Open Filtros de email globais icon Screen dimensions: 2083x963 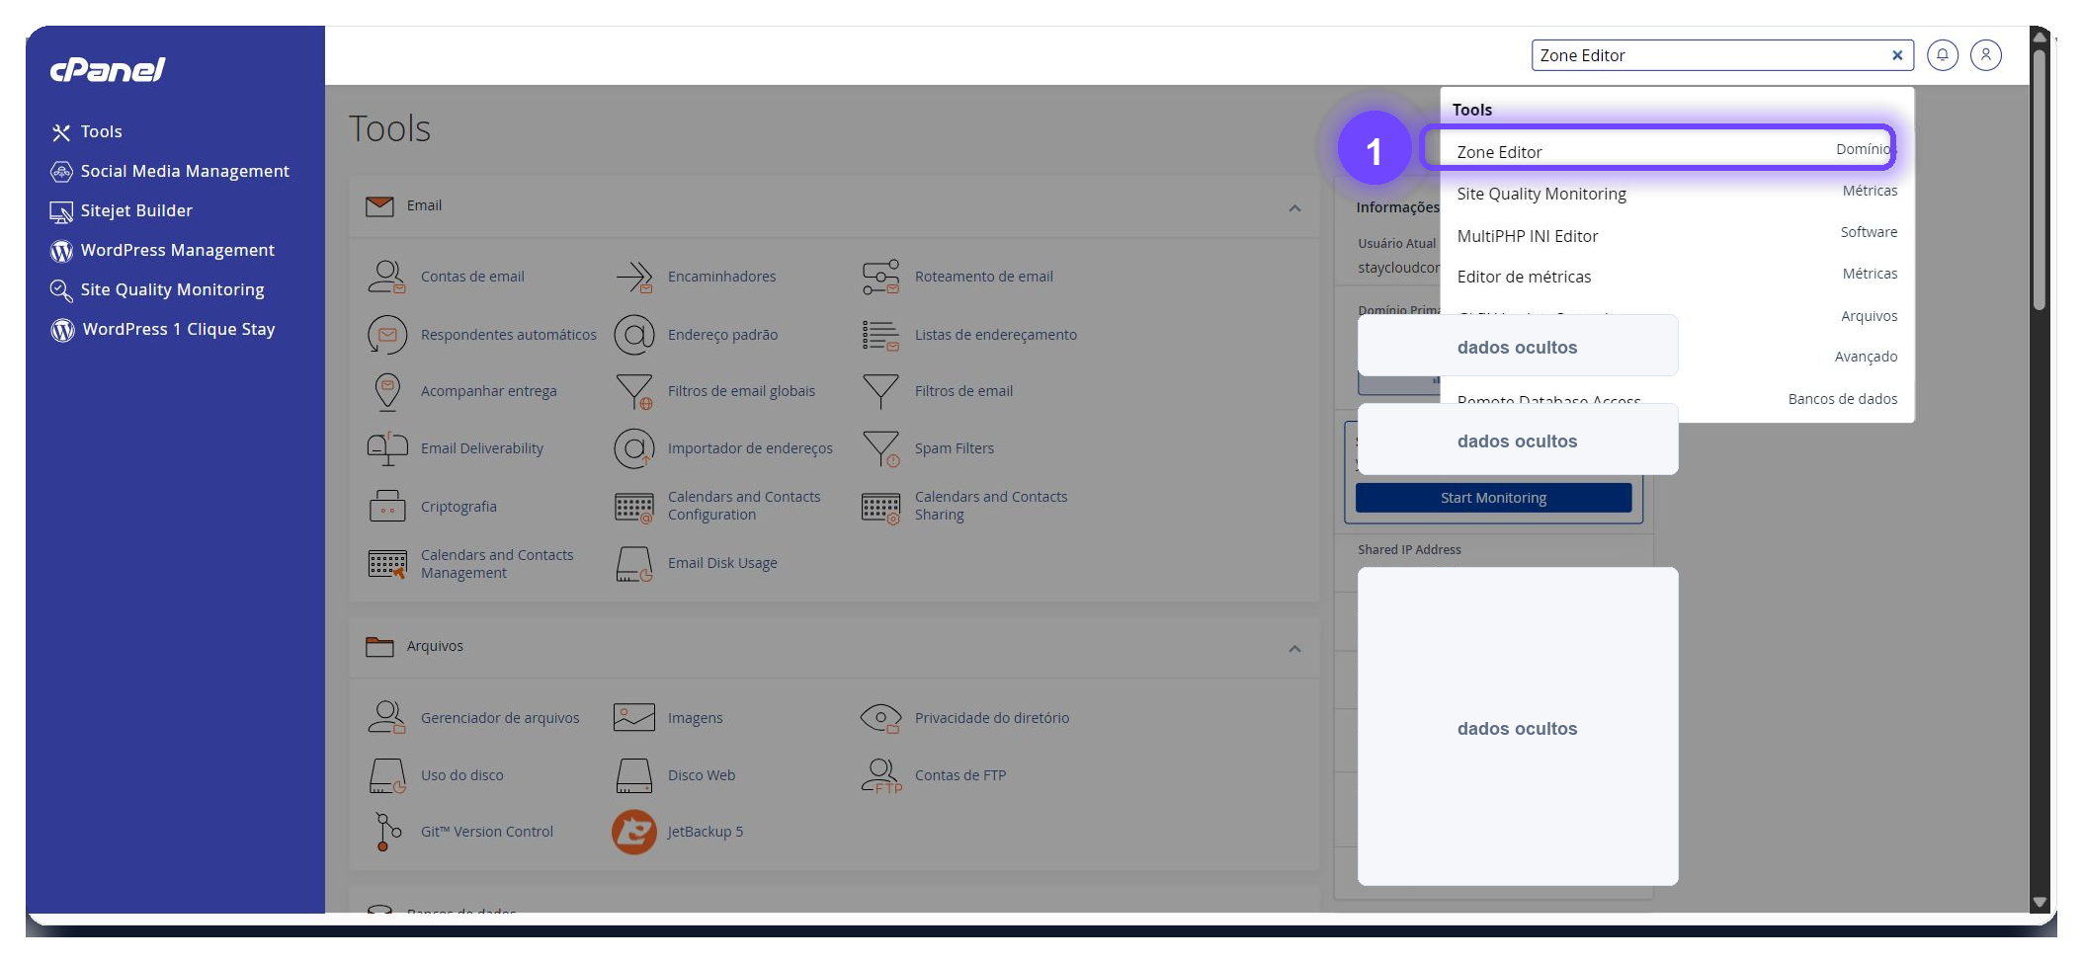633,391
